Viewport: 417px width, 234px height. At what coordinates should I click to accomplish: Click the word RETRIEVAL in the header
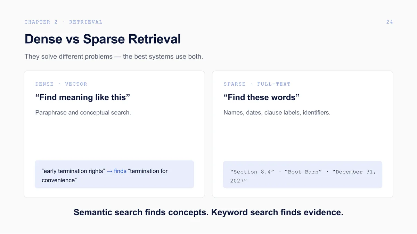[x=86, y=22]
